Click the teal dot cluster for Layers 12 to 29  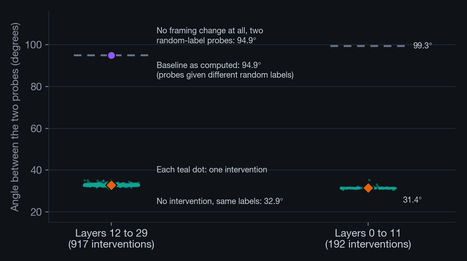pyautogui.click(x=111, y=184)
